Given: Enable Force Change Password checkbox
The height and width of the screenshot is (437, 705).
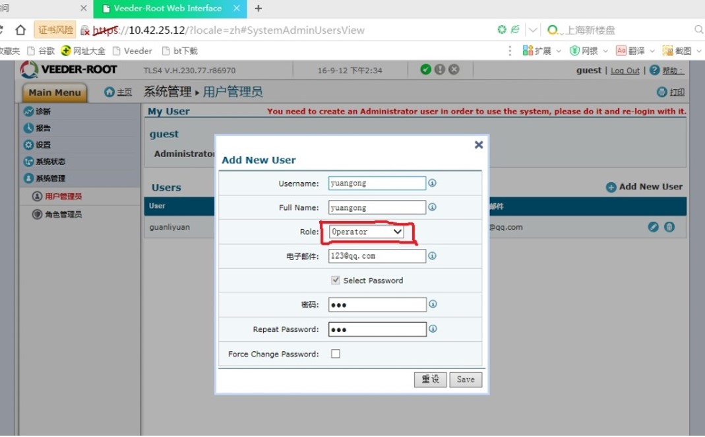Looking at the screenshot, I should pyautogui.click(x=336, y=354).
